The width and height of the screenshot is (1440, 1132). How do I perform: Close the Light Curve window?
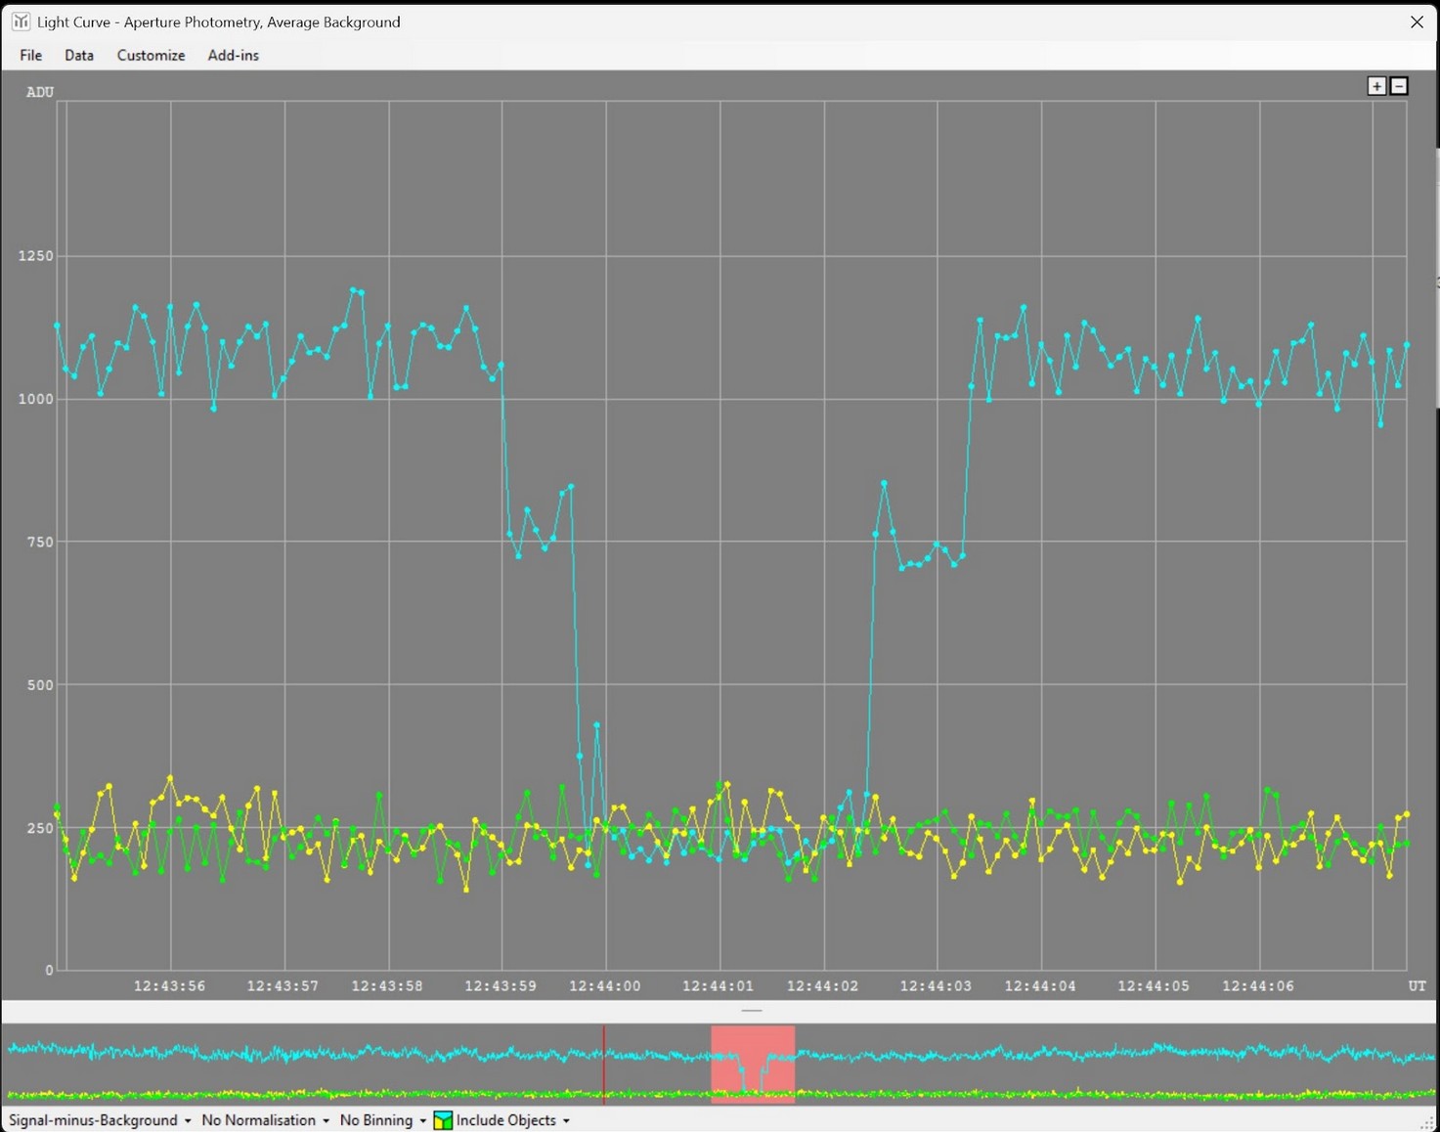point(1417,22)
